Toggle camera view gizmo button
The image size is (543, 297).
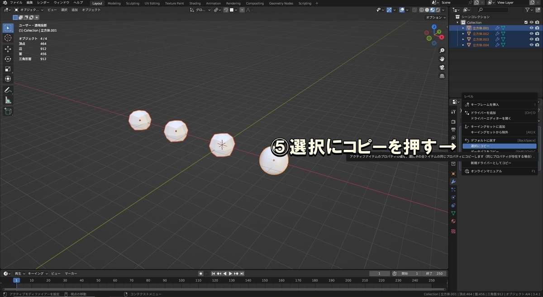click(442, 68)
